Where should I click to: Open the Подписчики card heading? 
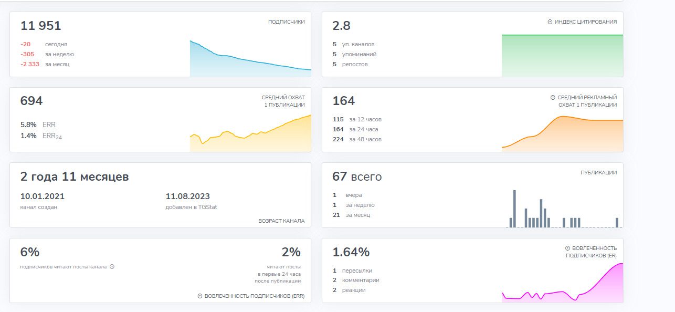pos(286,22)
